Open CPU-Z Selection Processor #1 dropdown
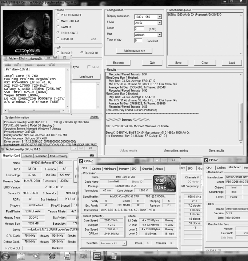Image resolution: width=248 pixels, height=261 pixels. [x=124, y=243]
